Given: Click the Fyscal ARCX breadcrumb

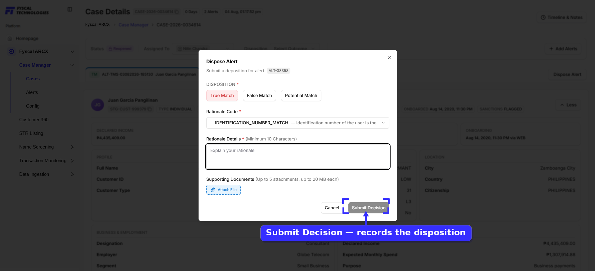Looking at the screenshot, I should (x=97, y=24).
